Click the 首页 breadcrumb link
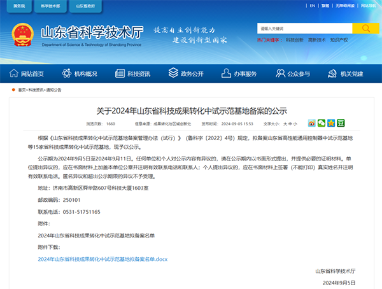This screenshot has width=382, height=289. pos(22,90)
